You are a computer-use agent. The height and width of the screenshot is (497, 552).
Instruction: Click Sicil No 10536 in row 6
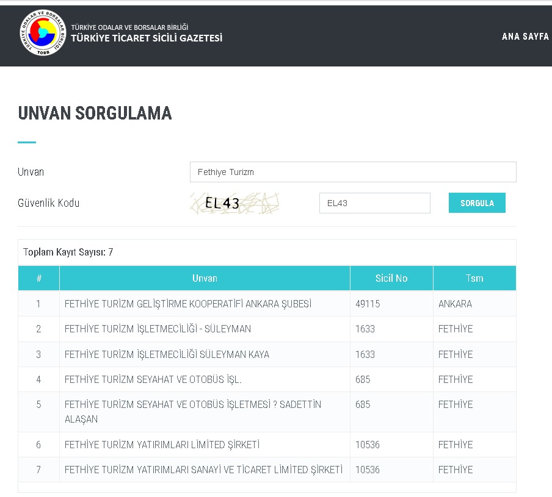click(x=368, y=445)
